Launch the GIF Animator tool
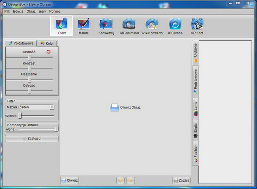 click(x=129, y=26)
